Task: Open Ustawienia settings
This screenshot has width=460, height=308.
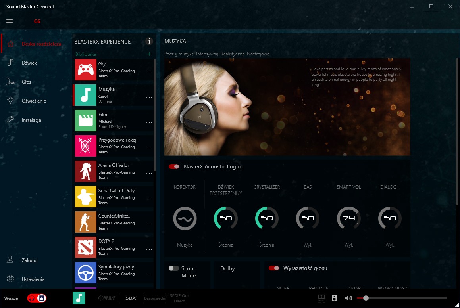Action: [x=33, y=279]
